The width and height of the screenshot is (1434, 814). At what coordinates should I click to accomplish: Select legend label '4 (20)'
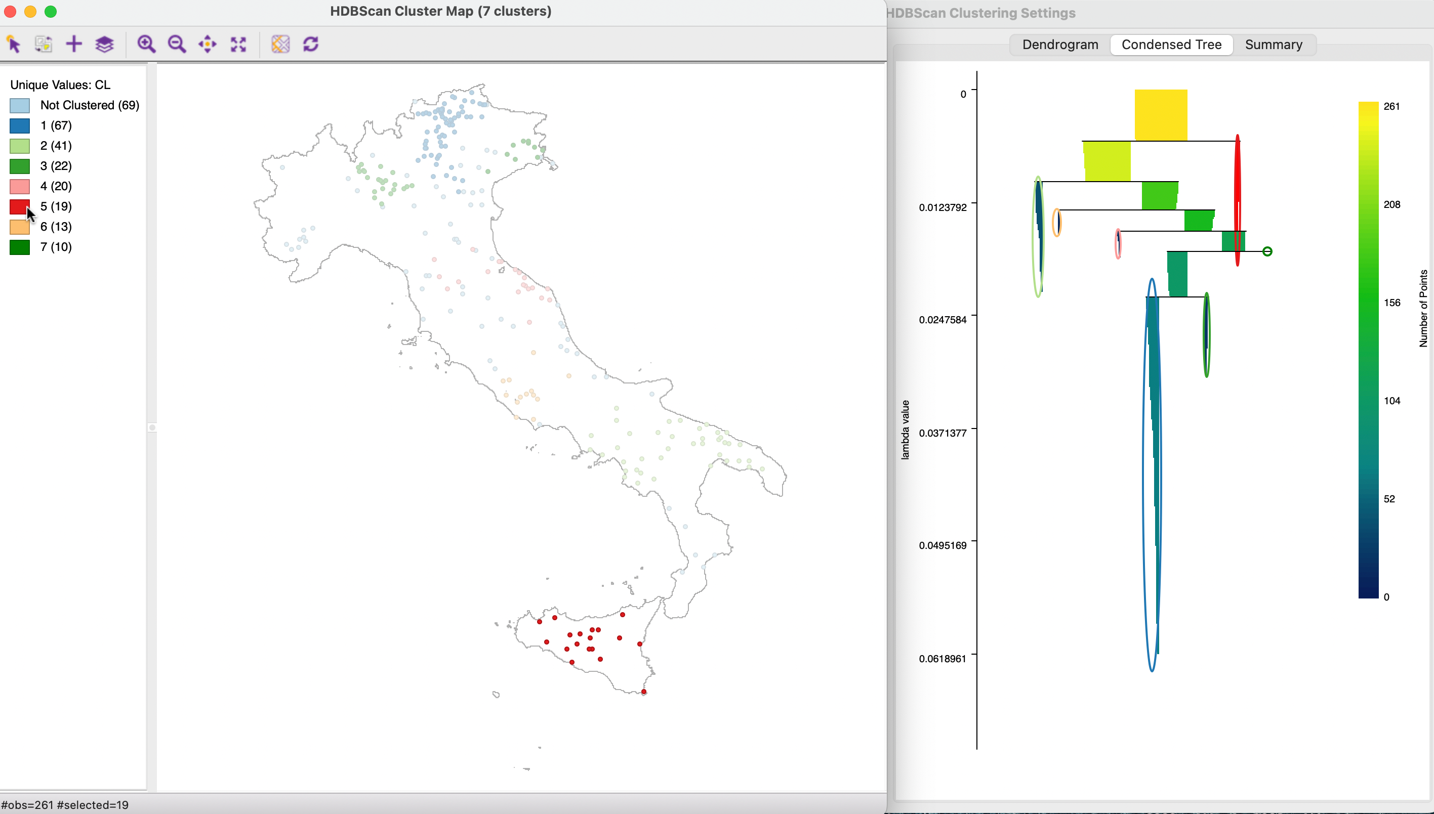[56, 186]
